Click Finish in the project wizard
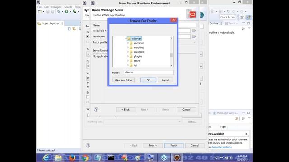The width and height of the screenshot is (289, 162). (174, 145)
